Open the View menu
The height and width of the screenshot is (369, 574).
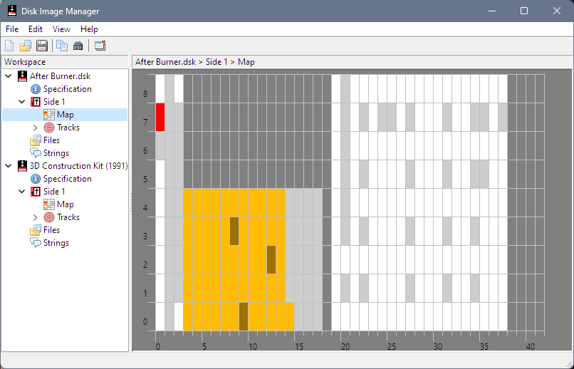click(x=61, y=29)
